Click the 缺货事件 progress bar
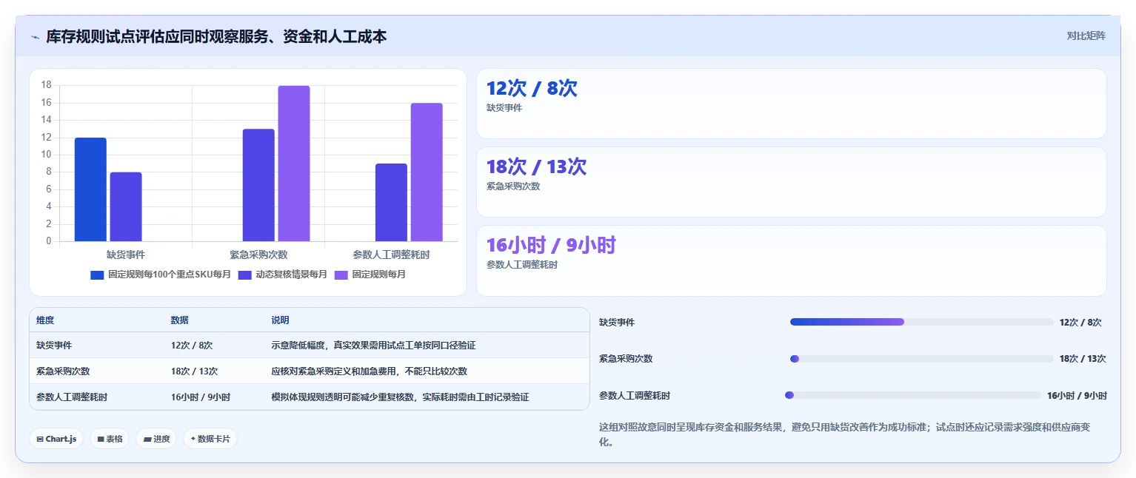Screen dimensions: 1136x478 click(921, 322)
